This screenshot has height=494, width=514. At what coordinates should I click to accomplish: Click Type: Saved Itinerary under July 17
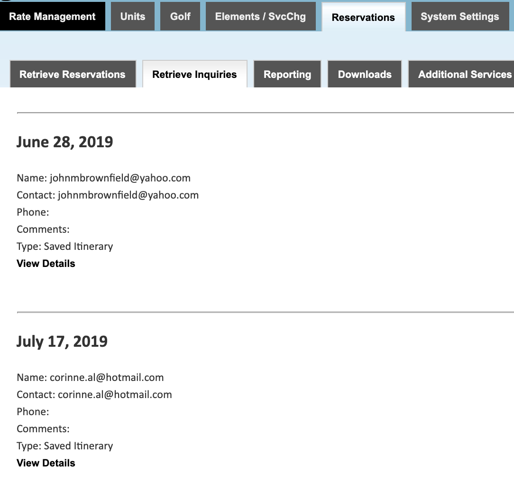pyautogui.click(x=65, y=446)
